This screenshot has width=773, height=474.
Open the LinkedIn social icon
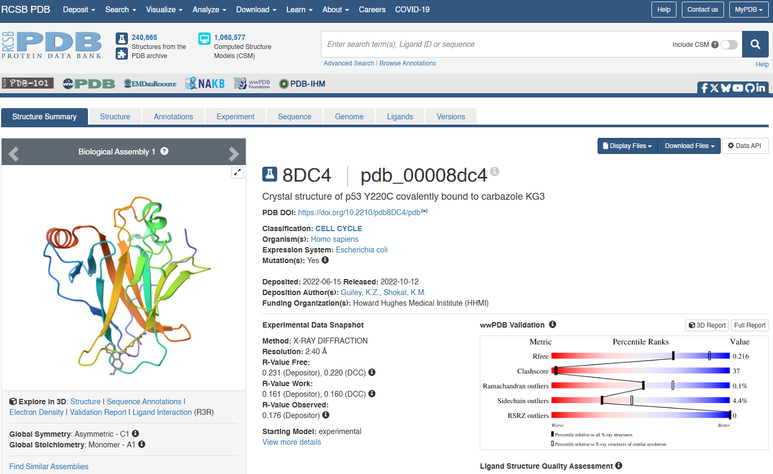[x=761, y=88]
